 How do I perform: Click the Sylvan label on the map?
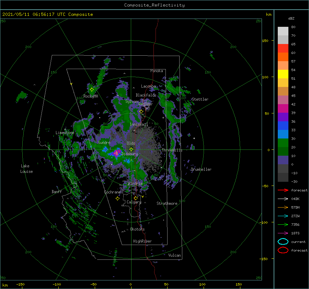tap(131, 101)
